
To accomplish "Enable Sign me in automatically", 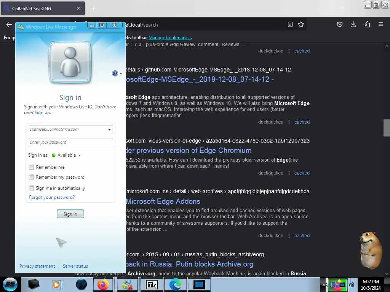I will [31, 188].
